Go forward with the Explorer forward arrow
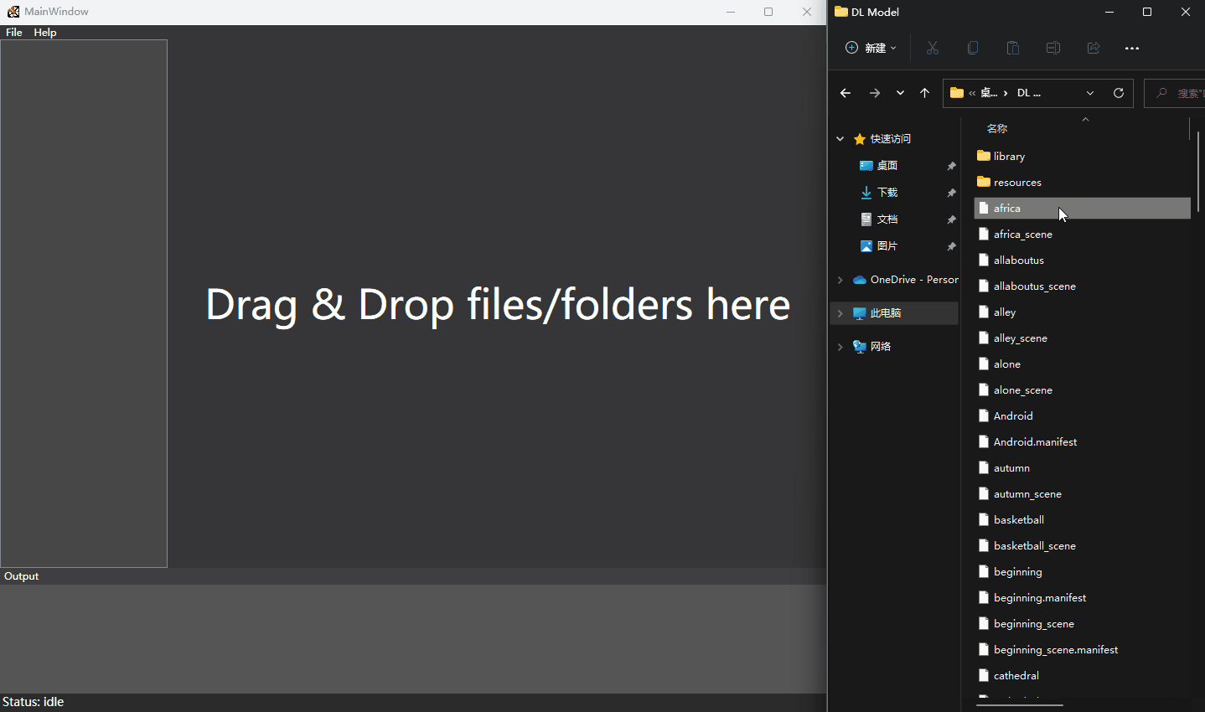Viewport: 1205px width, 712px height. 875,93
